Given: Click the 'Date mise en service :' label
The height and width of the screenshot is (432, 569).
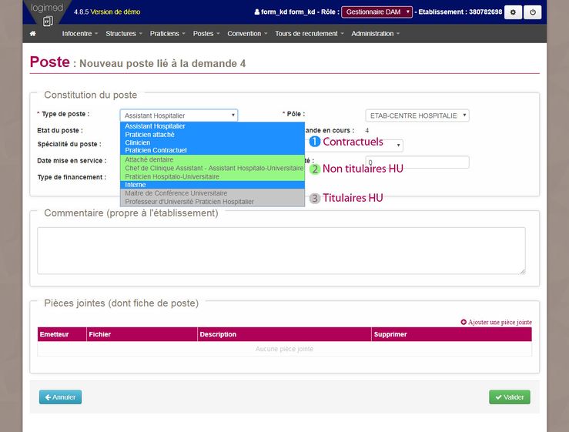Looking at the screenshot, I should coord(72,160).
